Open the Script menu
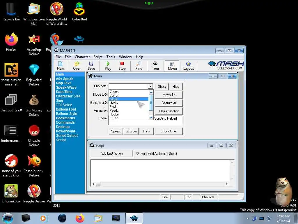 (x=98, y=57)
